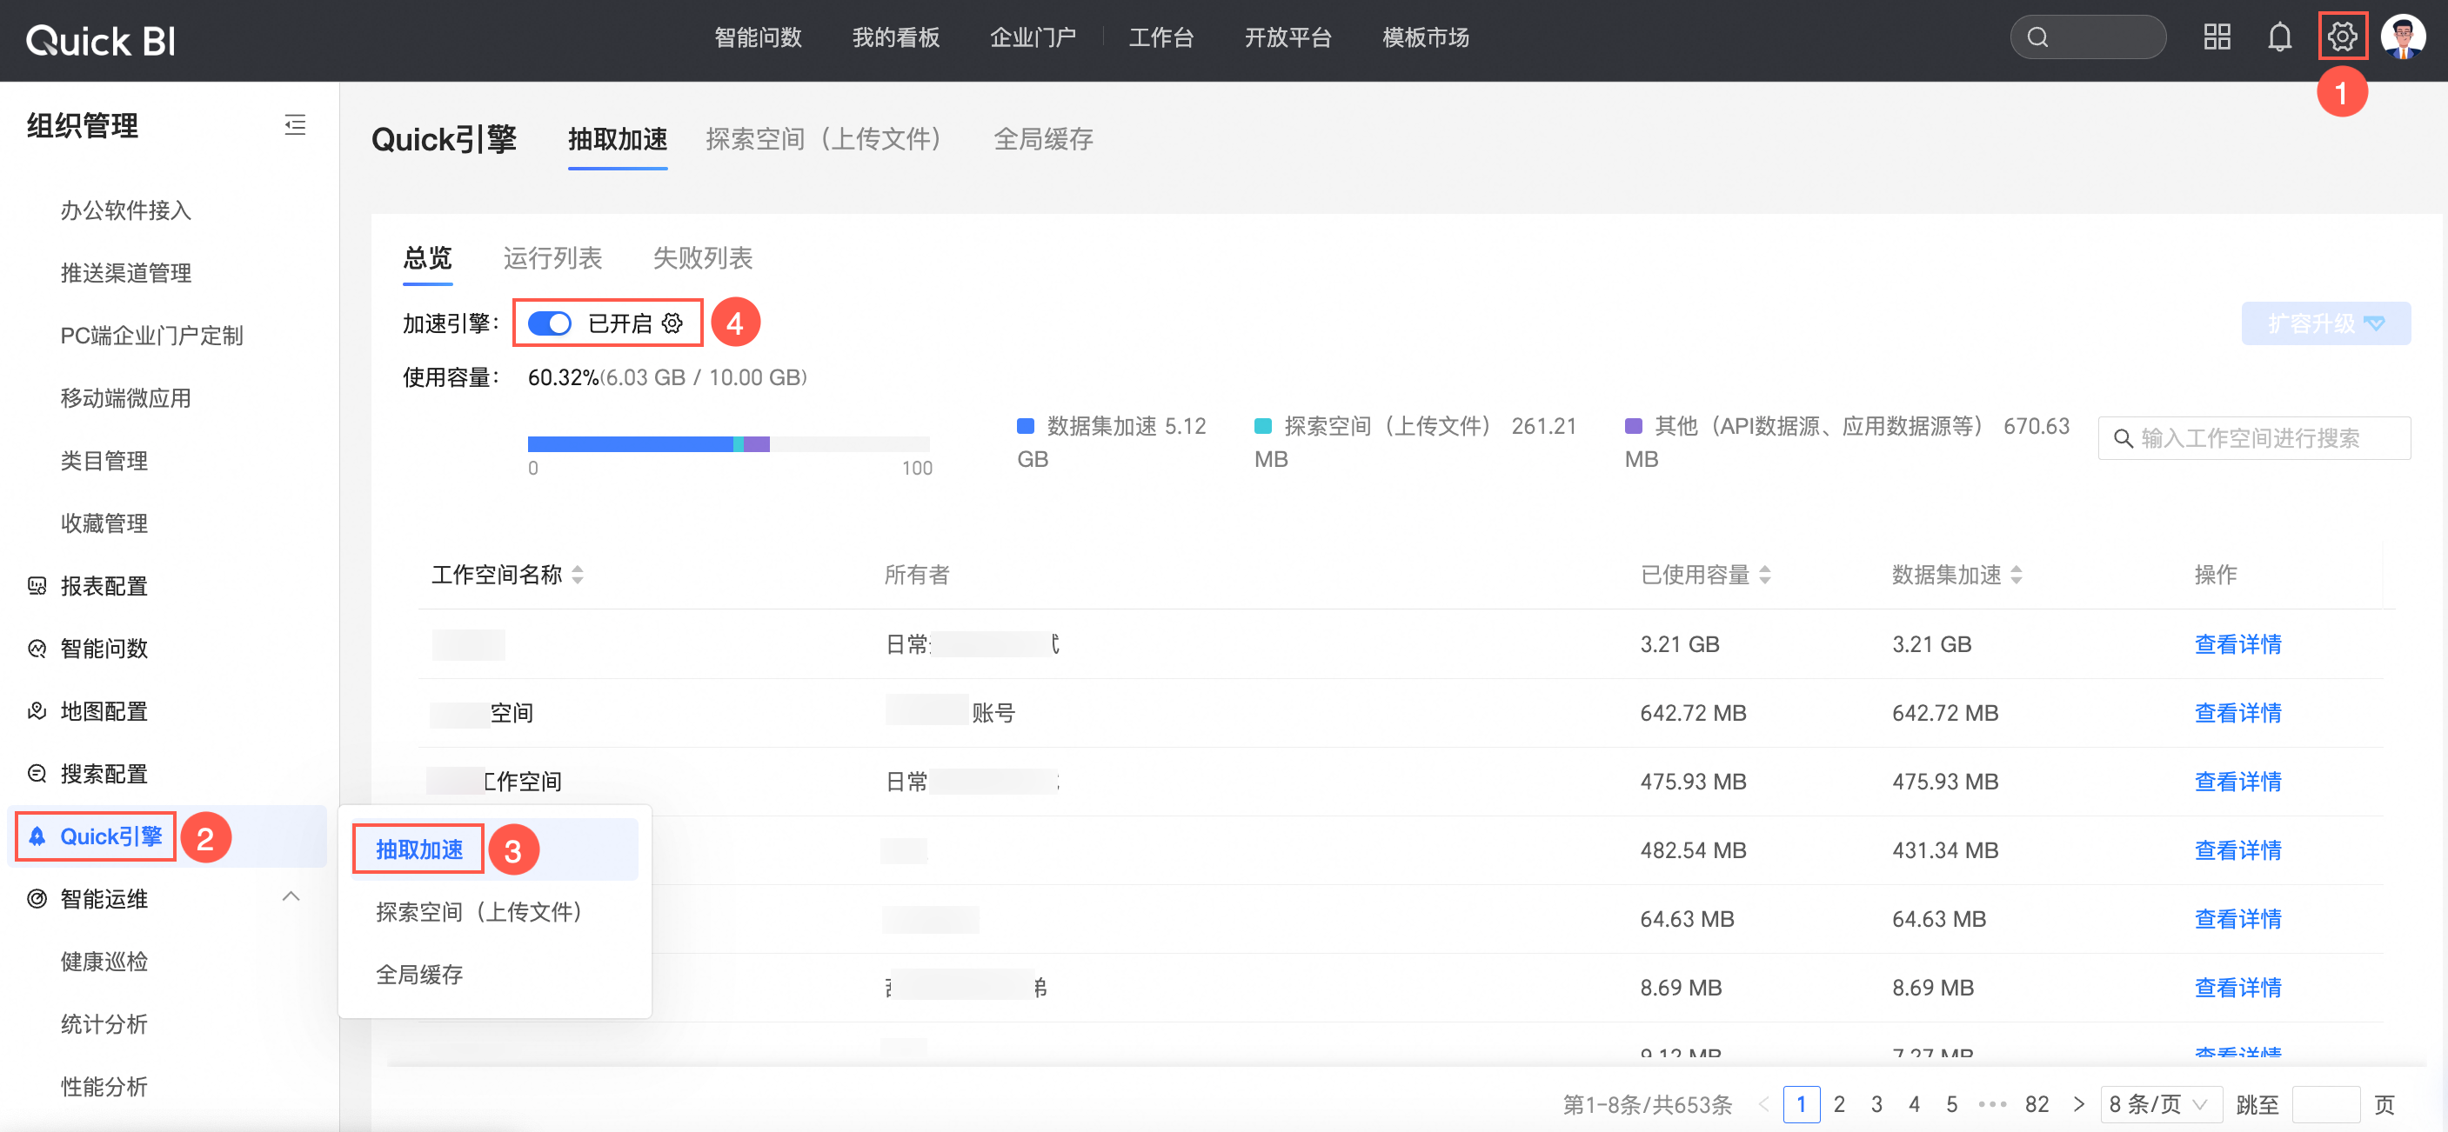Open the 扩容升级 dropdown button

point(2325,323)
